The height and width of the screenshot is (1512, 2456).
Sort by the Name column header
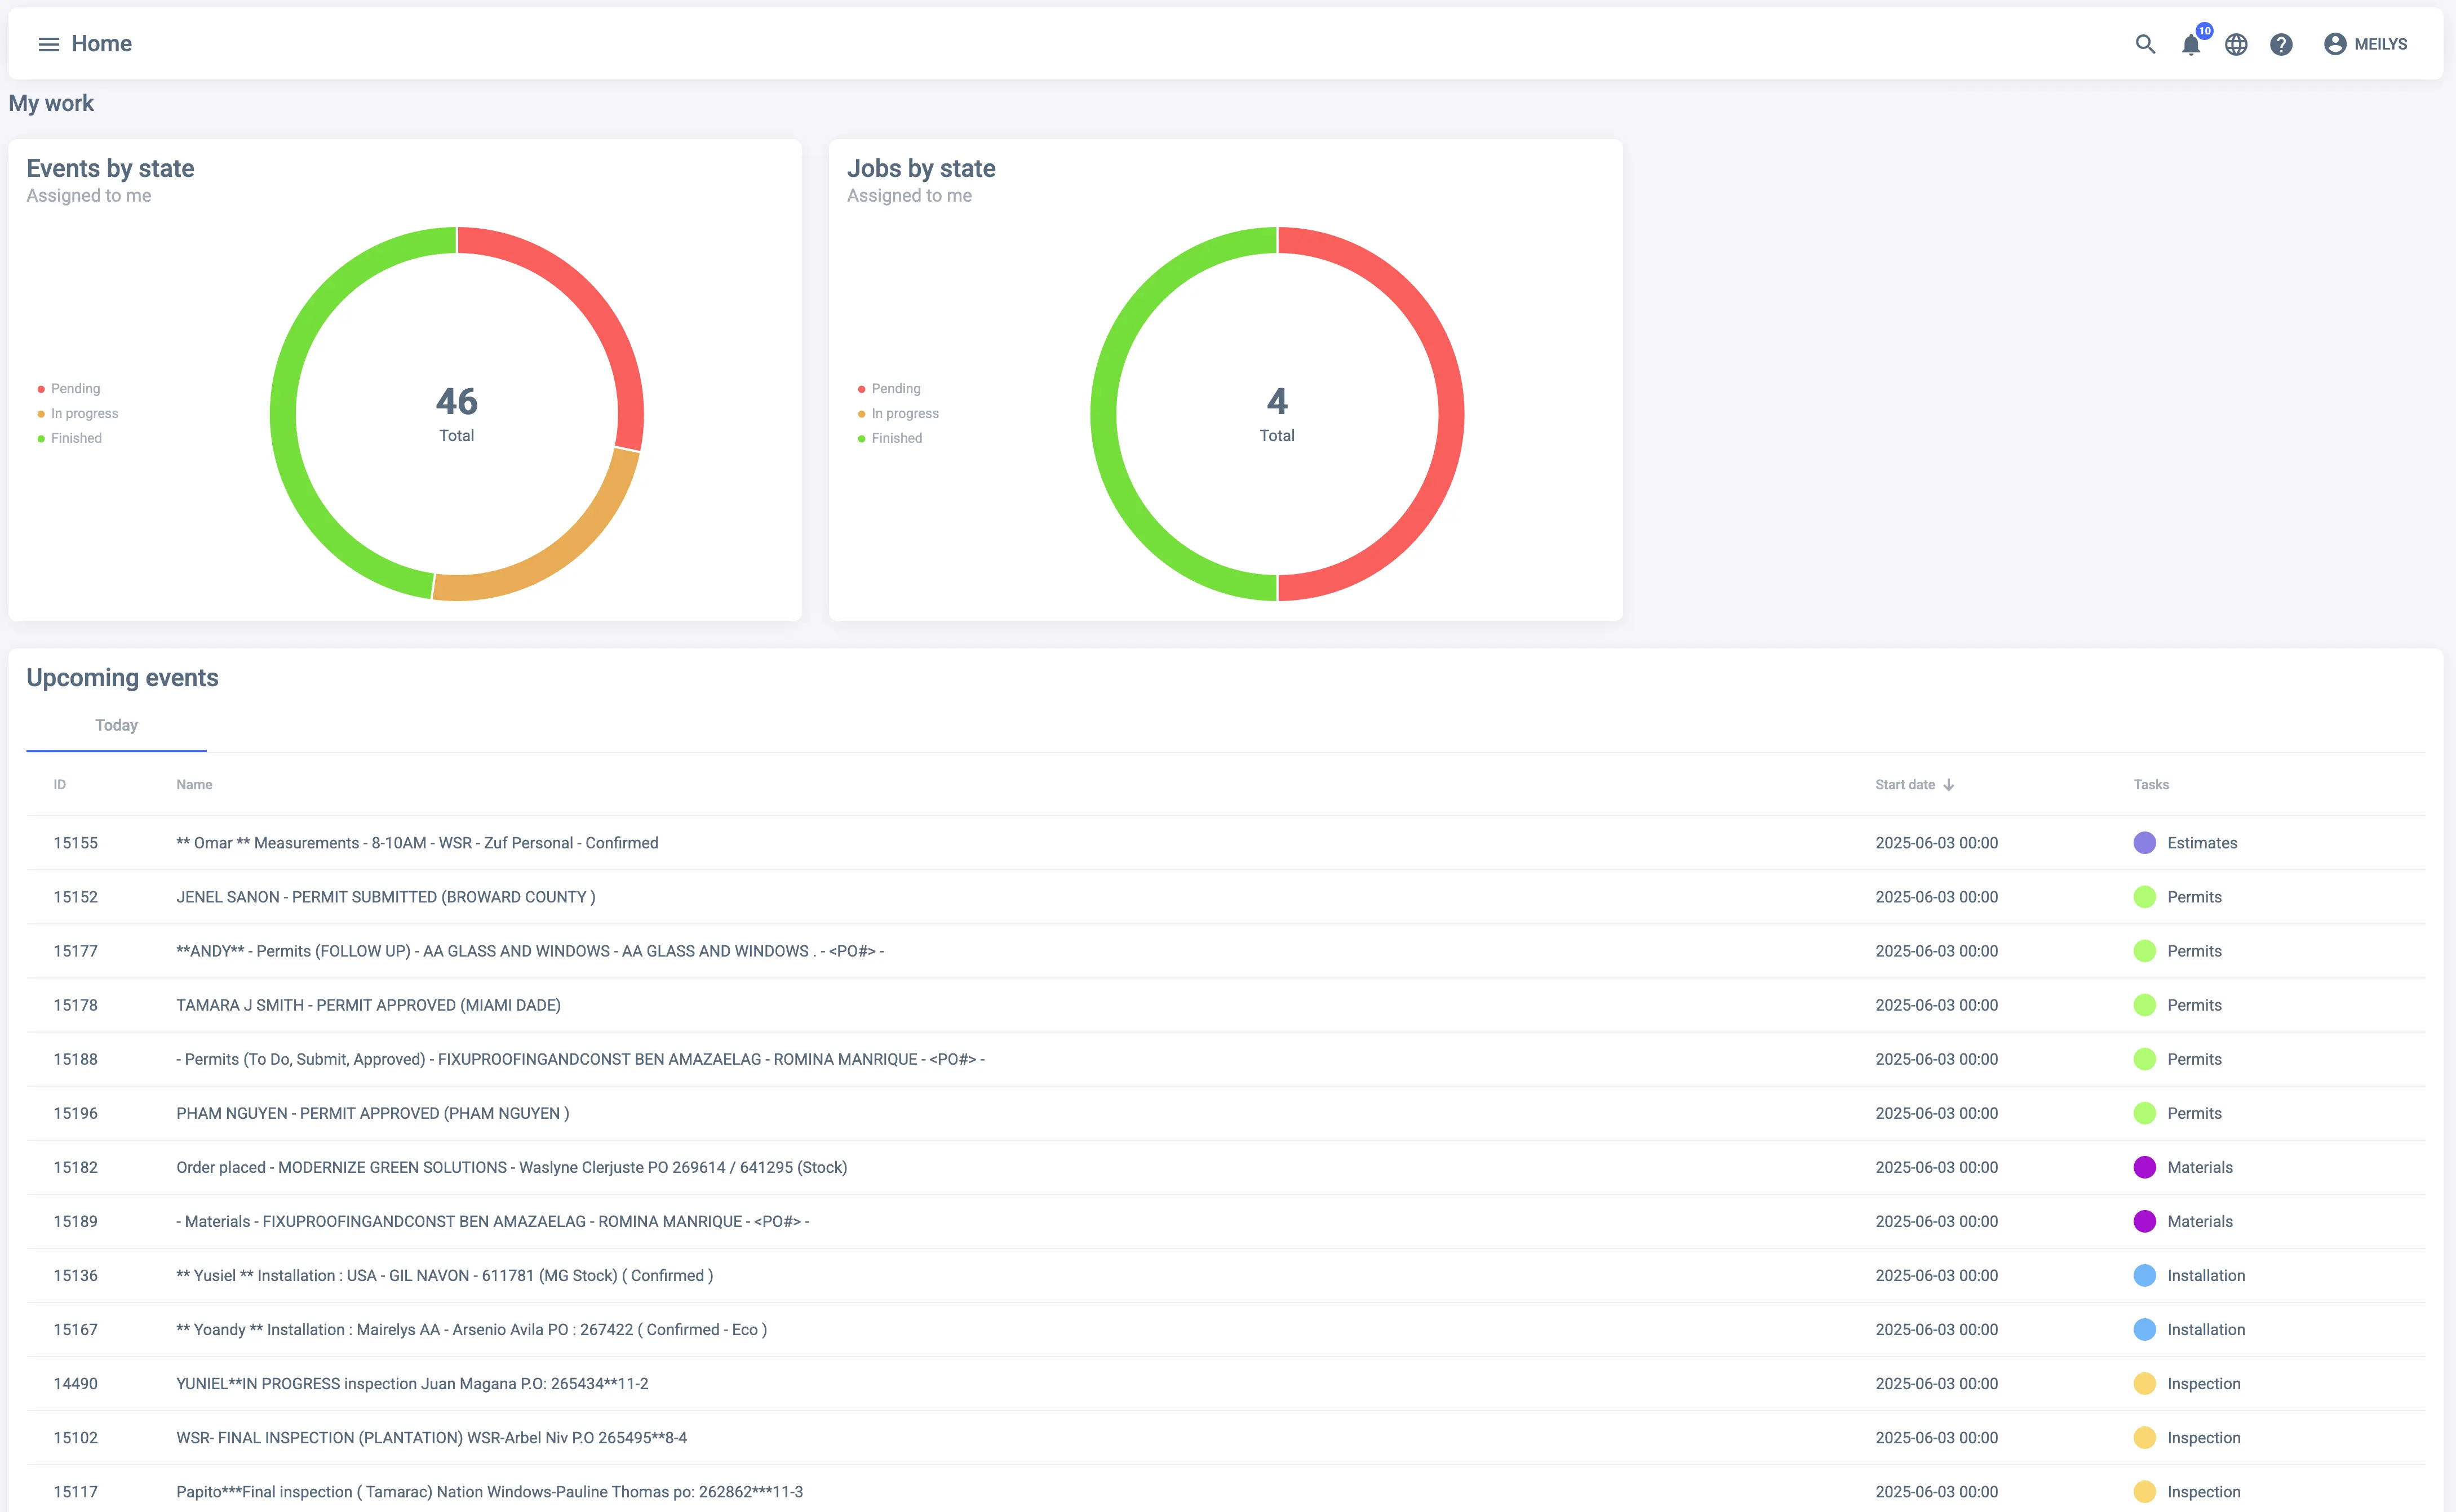[194, 785]
